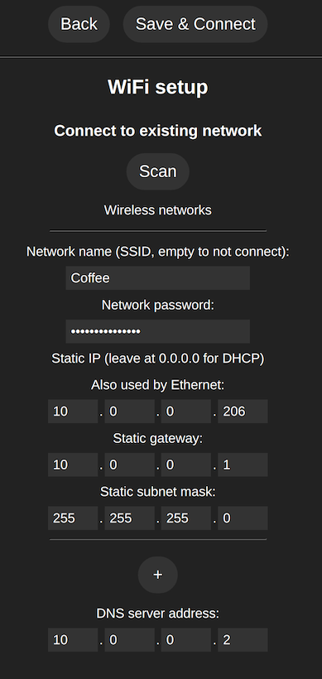This screenshot has width=322, height=679.
Task: Edit third octet of subnet mask
Action: point(186,518)
